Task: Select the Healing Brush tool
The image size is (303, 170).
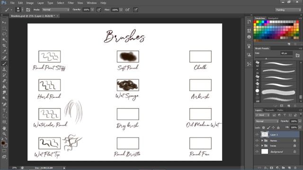Action: click(x=4, y=58)
